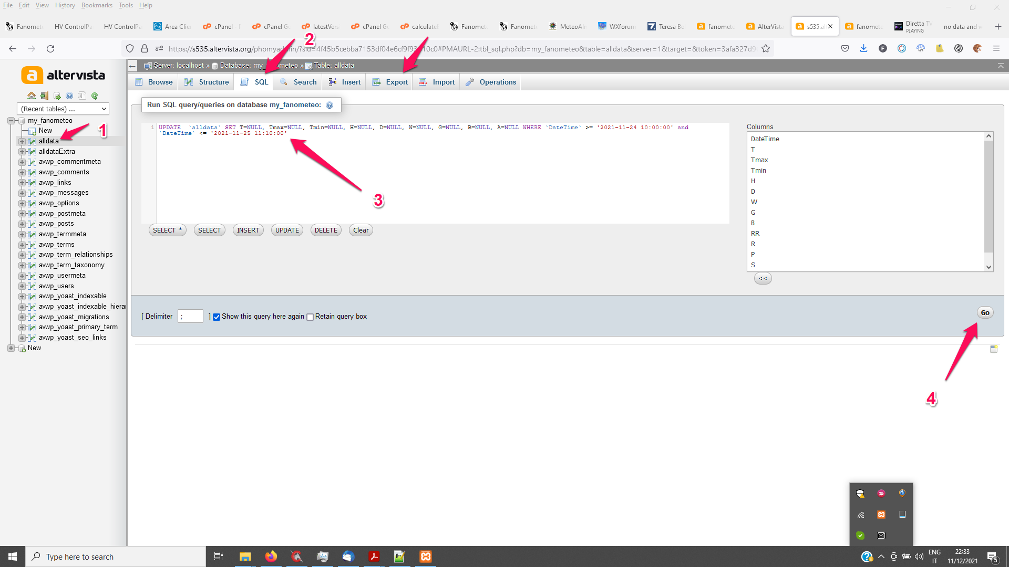Viewport: 1009px width, 567px height.
Task: Toggle Show this query here again checkbox
Action: coord(217,317)
